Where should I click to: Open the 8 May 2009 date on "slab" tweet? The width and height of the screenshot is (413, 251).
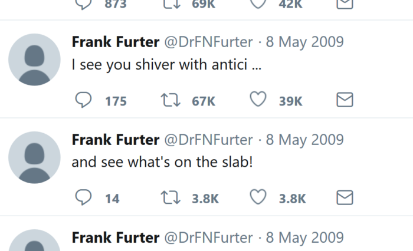click(304, 140)
